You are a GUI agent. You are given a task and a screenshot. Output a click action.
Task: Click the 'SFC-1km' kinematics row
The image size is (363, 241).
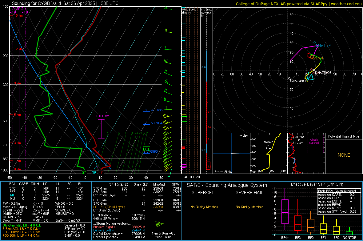point(137,188)
